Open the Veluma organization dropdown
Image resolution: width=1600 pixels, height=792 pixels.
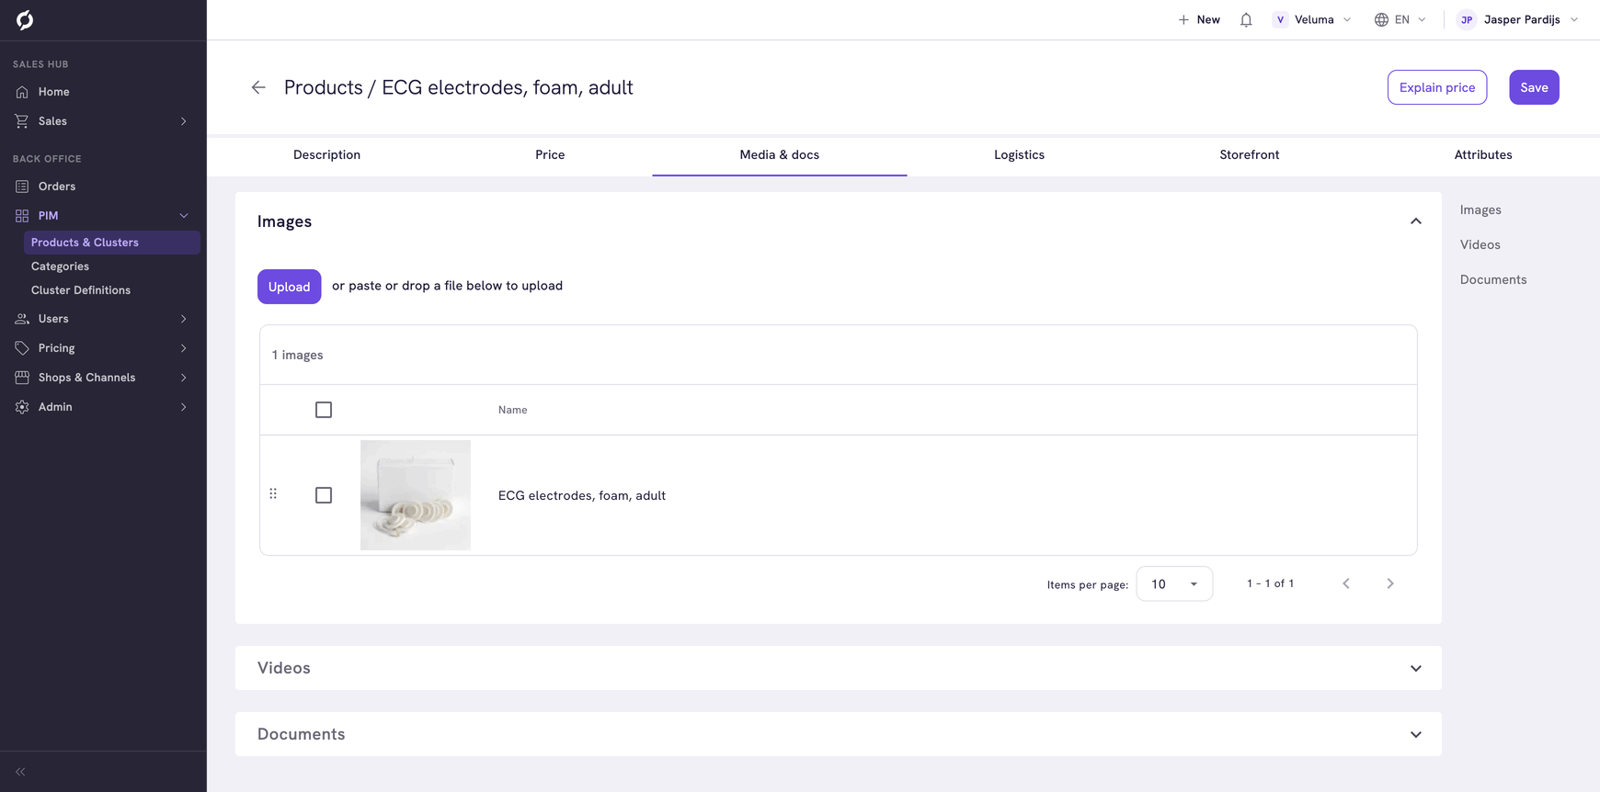click(1312, 19)
